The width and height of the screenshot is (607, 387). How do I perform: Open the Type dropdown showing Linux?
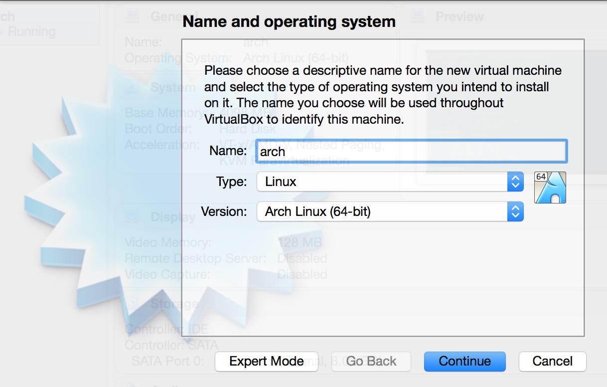pos(390,182)
